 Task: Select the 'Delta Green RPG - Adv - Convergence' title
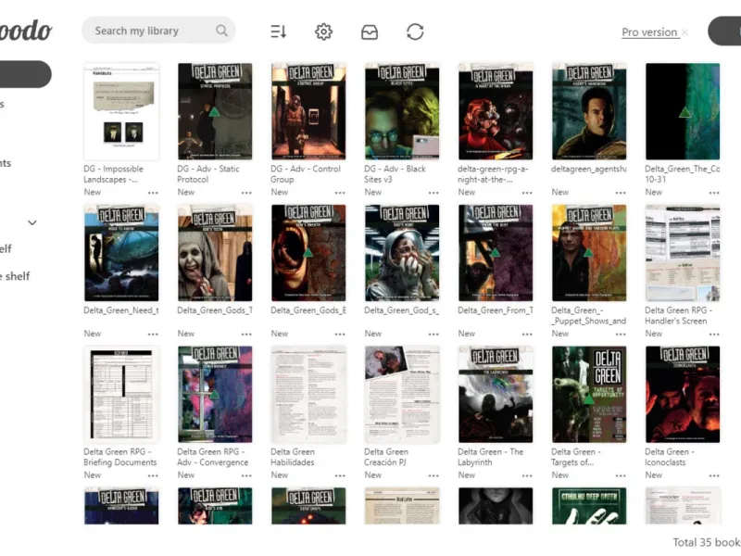[x=213, y=457]
